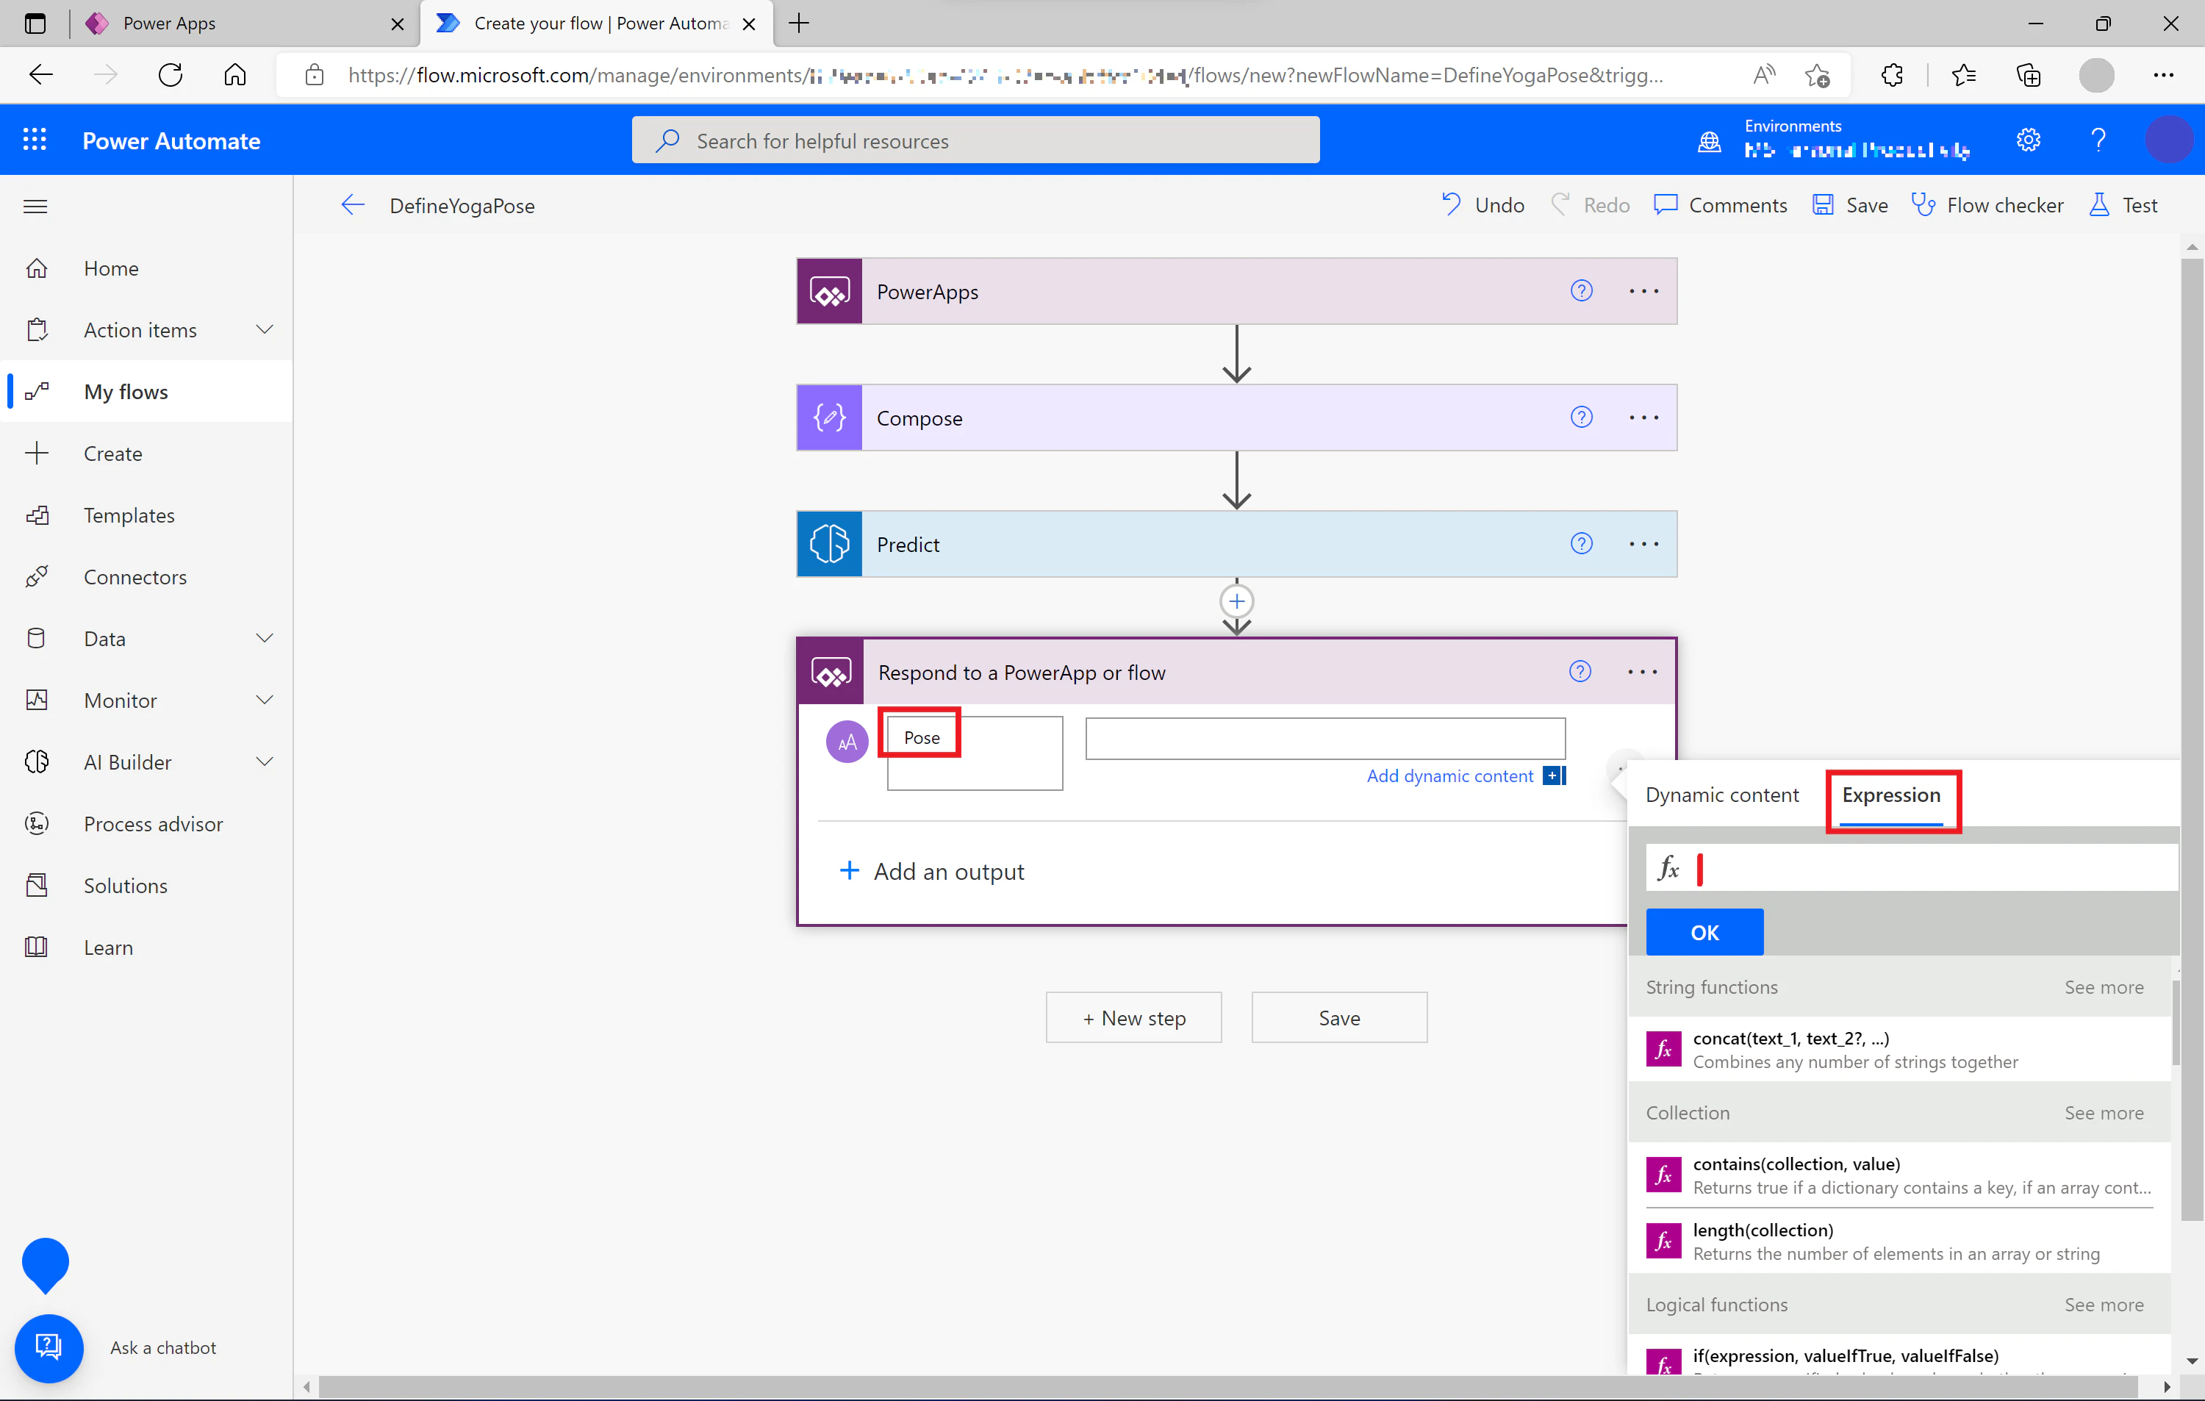This screenshot has width=2205, height=1401.
Task: Expand the Monitor navigation section
Action: (x=265, y=700)
